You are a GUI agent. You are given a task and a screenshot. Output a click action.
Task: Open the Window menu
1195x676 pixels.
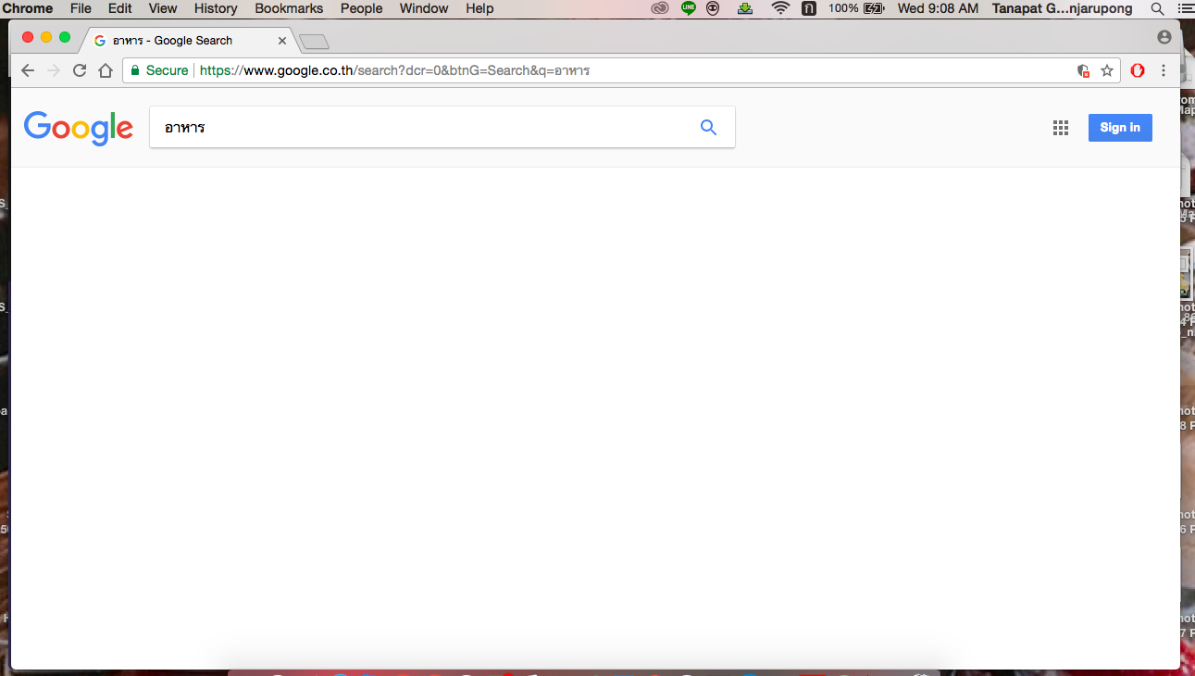(x=424, y=8)
